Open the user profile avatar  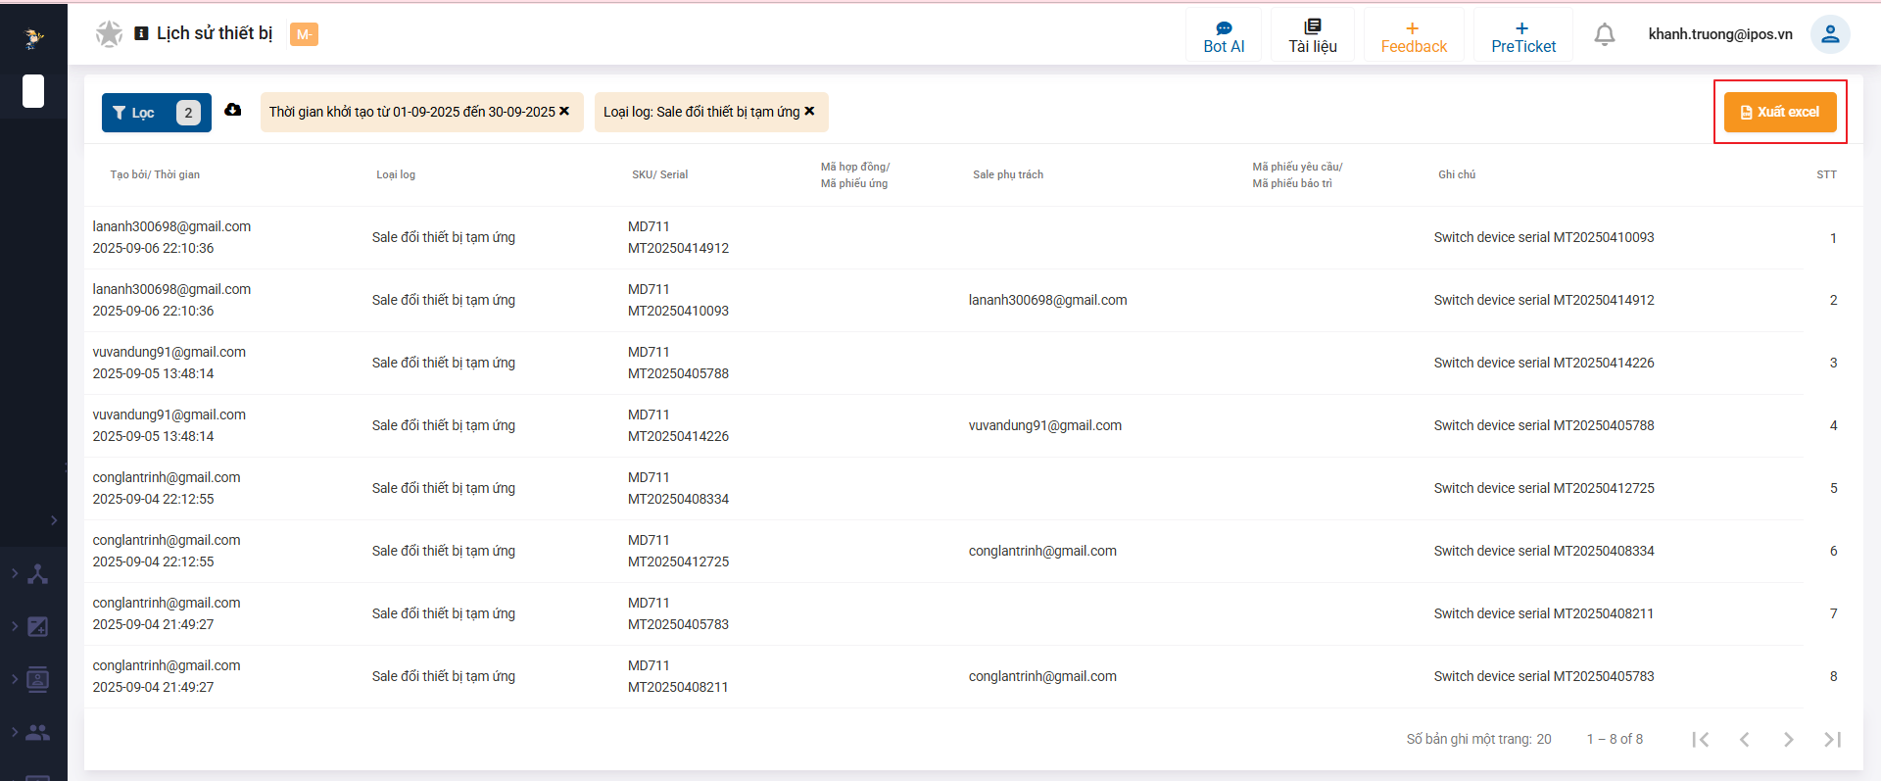[1829, 34]
